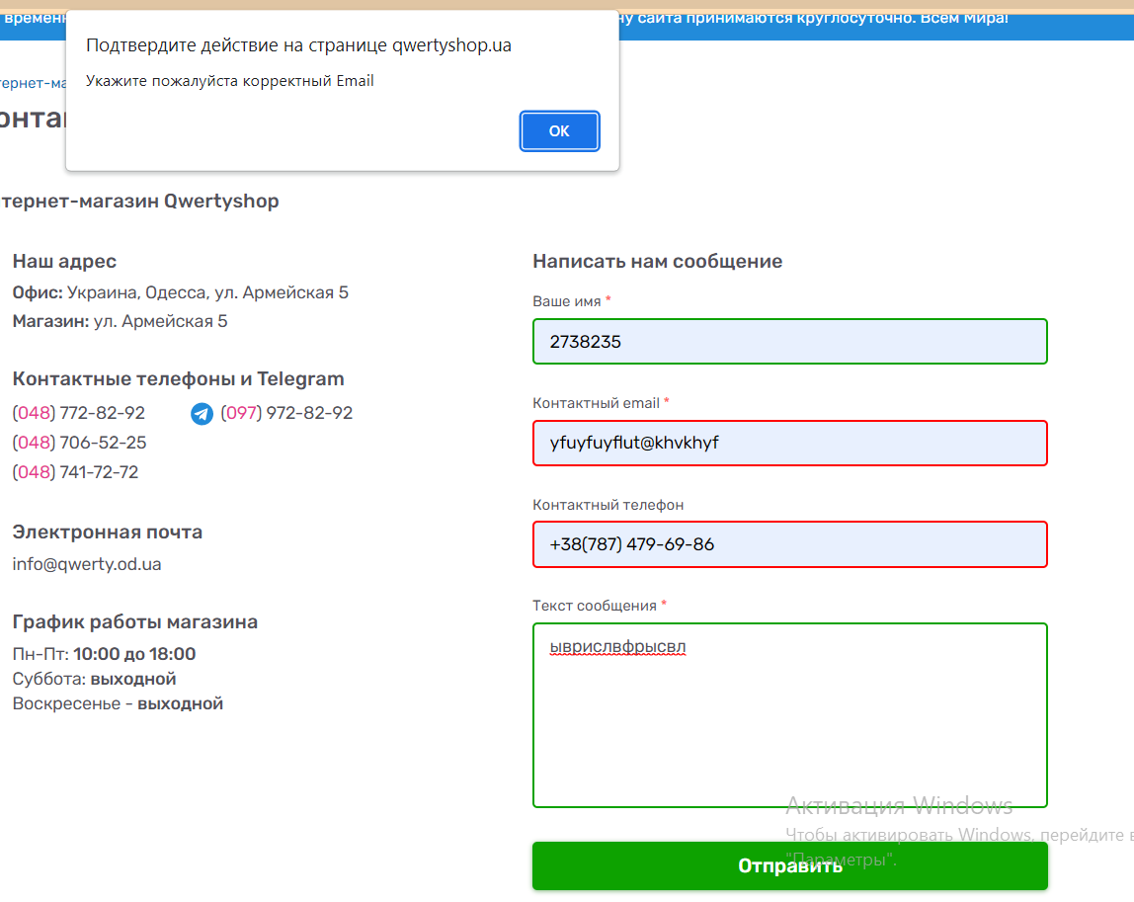Click the Суббота: выходной line
This screenshot has width=1134, height=902.
click(x=94, y=679)
